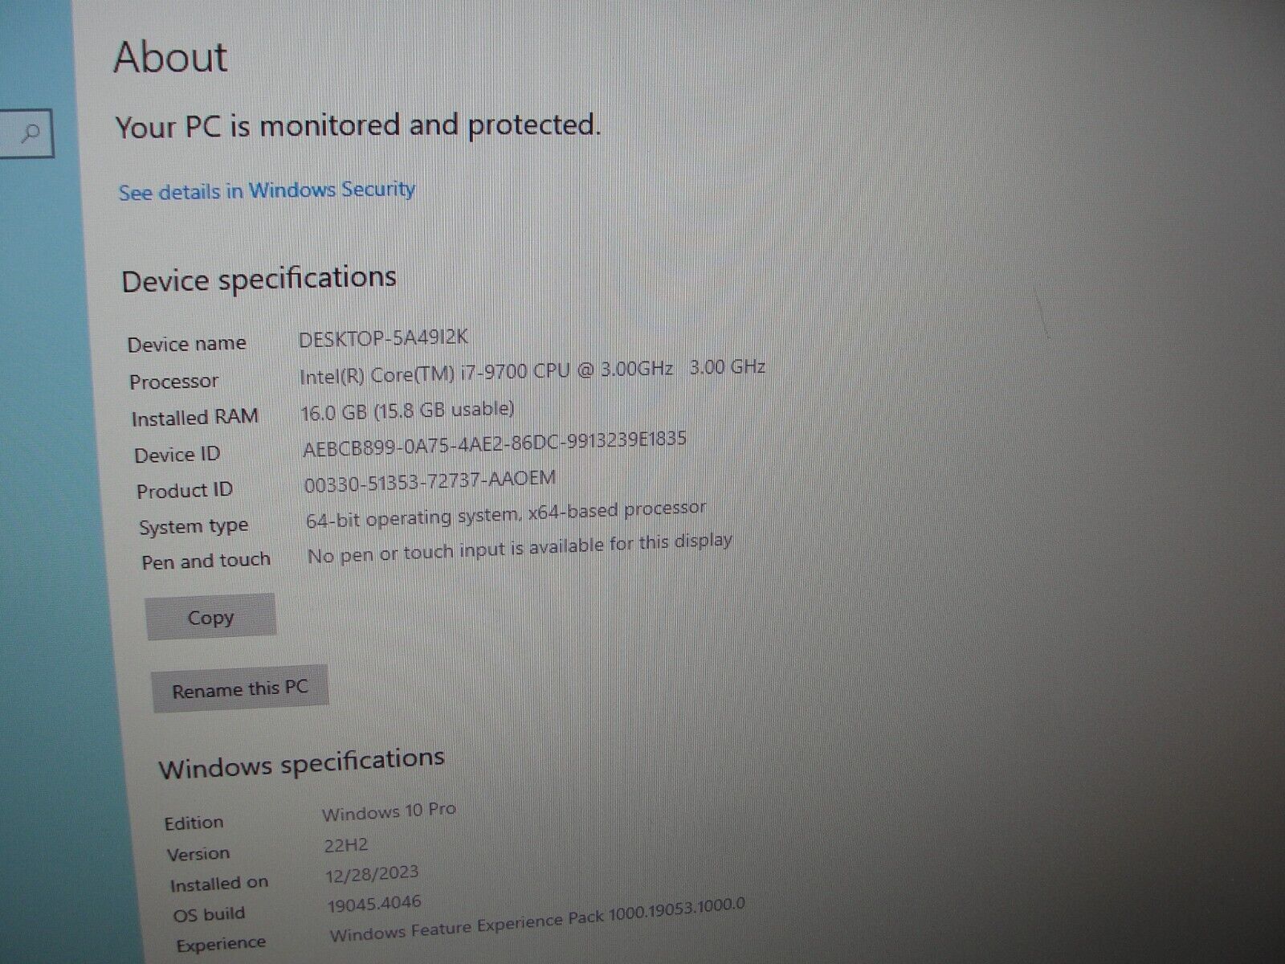Select Product ID value 00330-51353-72737-AAOEM
Image resolution: width=1285 pixels, height=964 pixels.
[x=430, y=481]
